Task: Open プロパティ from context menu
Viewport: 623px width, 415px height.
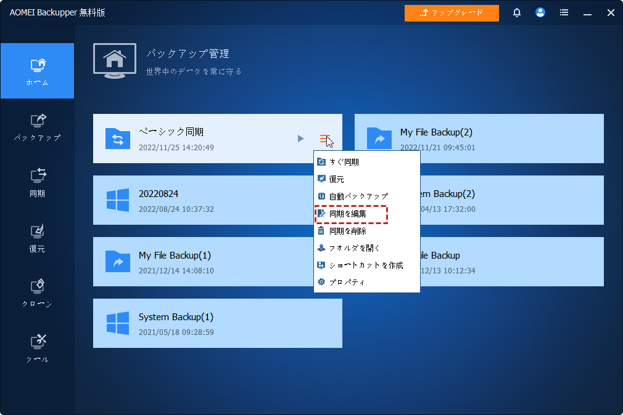Action: click(x=367, y=282)
